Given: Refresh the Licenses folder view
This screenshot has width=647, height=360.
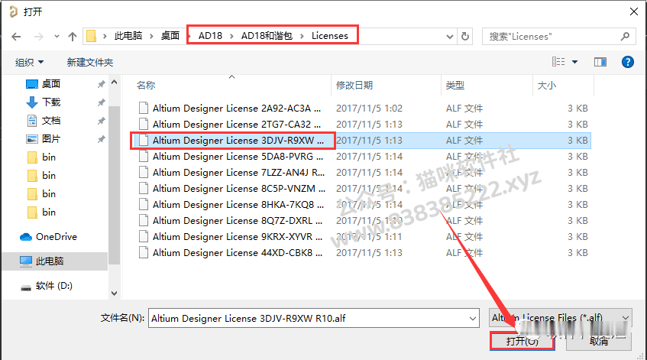Looking at the screenshot, I should pos(465,37).
